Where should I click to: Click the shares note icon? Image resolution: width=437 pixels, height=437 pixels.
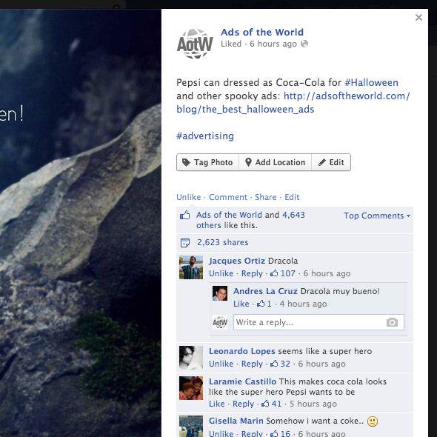tap(184, 243)
